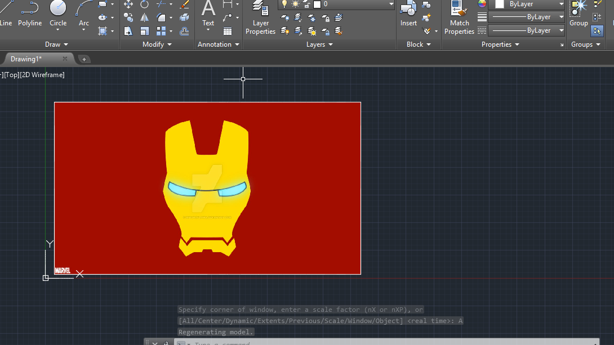Select the Table tool in Annotation panel
The width and height of the screenshot is (614, 345).
tap(228, 31)
